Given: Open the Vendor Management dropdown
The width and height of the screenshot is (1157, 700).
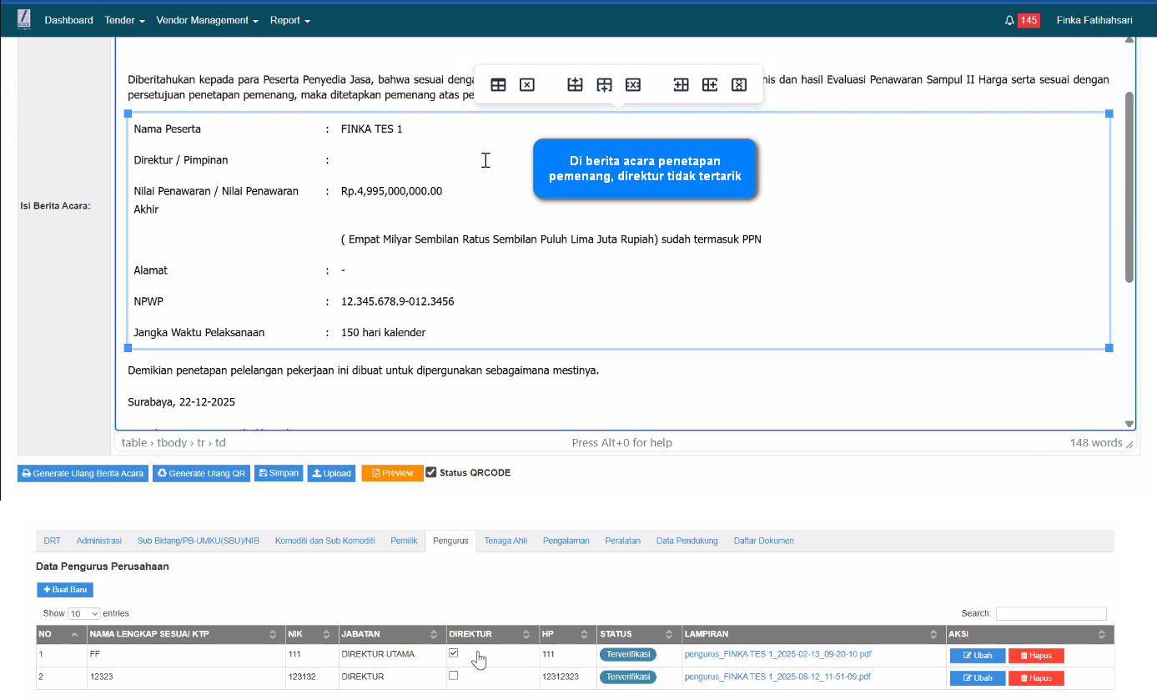Looking at the screenshot, I should click(x=207, y=20).
